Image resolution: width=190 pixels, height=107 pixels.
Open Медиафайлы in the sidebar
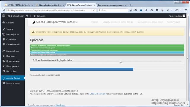pyautogui.click(x=12, y=34)
